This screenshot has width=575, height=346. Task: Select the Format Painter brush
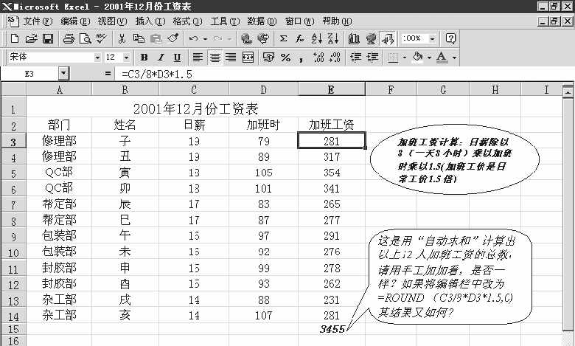172,38
